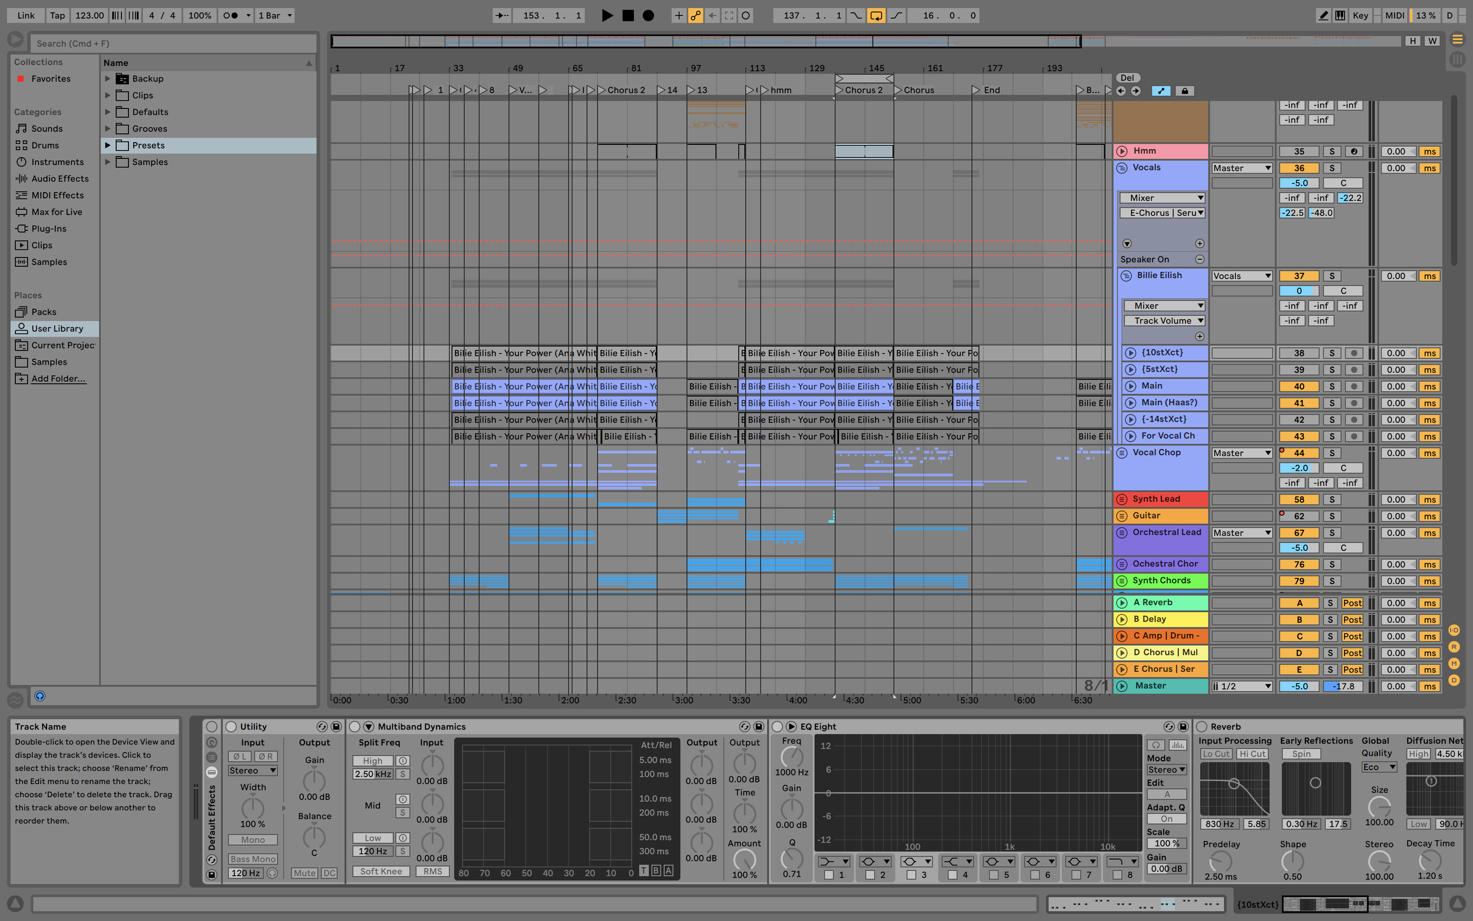
Task: Stop playback with the Stop button
Action: pos(628,15)
